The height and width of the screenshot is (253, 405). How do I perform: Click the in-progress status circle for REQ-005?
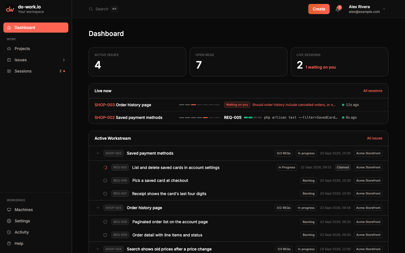[x=105, y=168]
